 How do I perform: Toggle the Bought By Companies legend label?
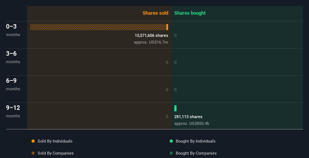[196, 153]
